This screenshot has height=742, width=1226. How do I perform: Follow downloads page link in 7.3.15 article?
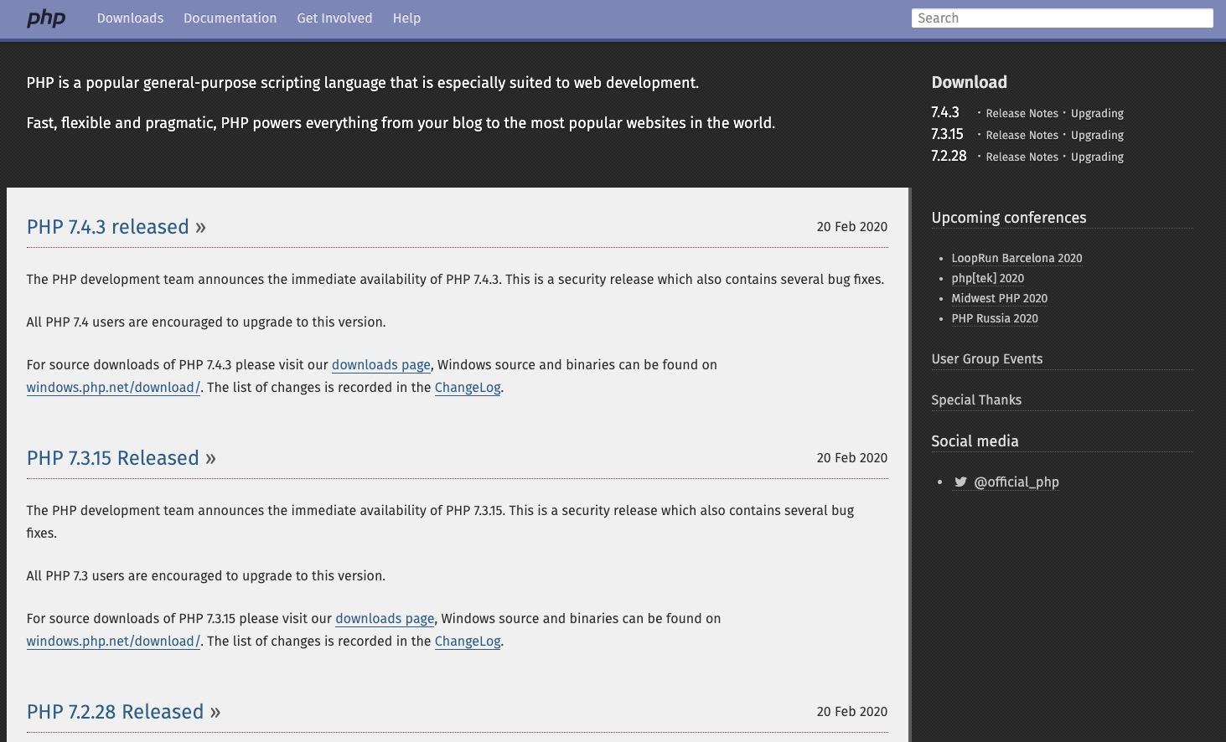point(385,619)
